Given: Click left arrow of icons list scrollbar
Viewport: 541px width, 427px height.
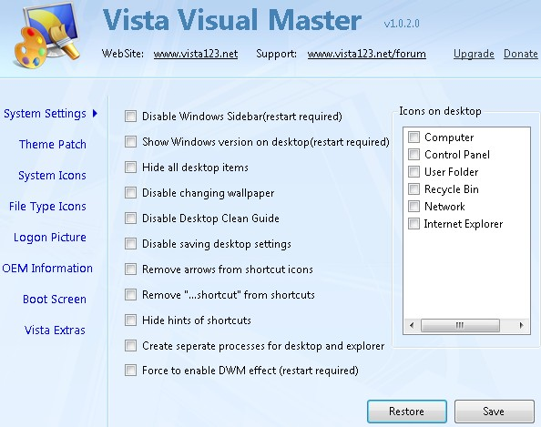Looking at the screenshot, I should click(x=412, y=325).
